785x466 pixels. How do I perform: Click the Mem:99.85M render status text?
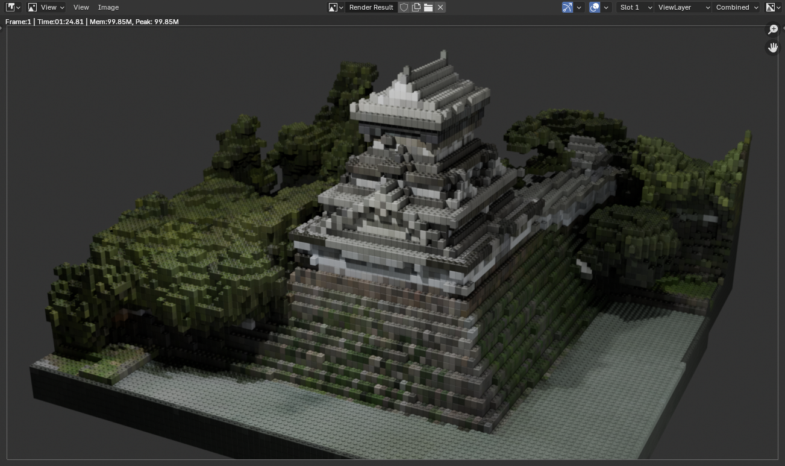111,22
